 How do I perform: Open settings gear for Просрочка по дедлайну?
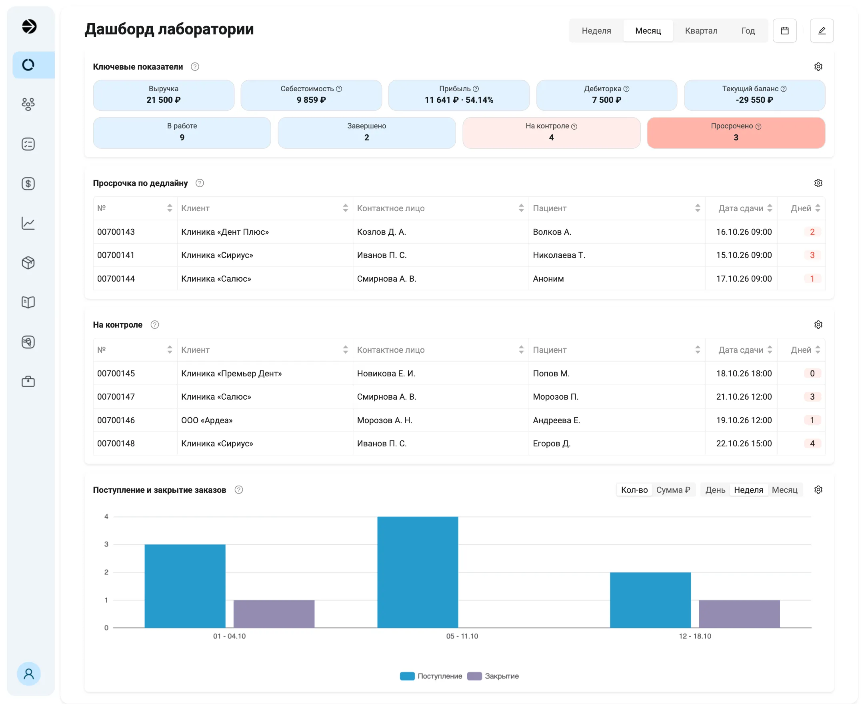[x=818, y=183]
